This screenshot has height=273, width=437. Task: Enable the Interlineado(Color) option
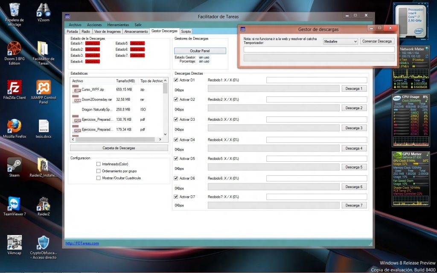(x=99, y=164)
